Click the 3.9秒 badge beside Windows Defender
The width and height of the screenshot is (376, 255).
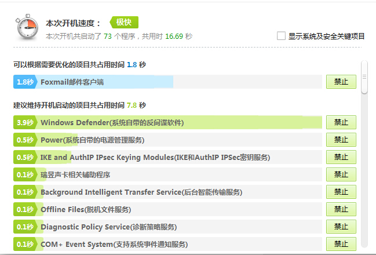tap(25, 123)
